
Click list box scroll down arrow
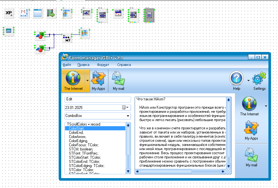128,171
